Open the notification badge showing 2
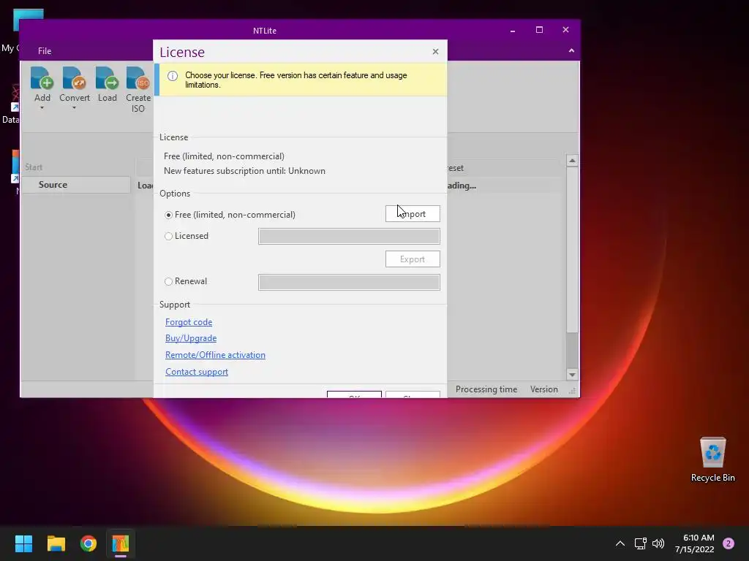This screenshot has width=749, height=561. [729, 543]
